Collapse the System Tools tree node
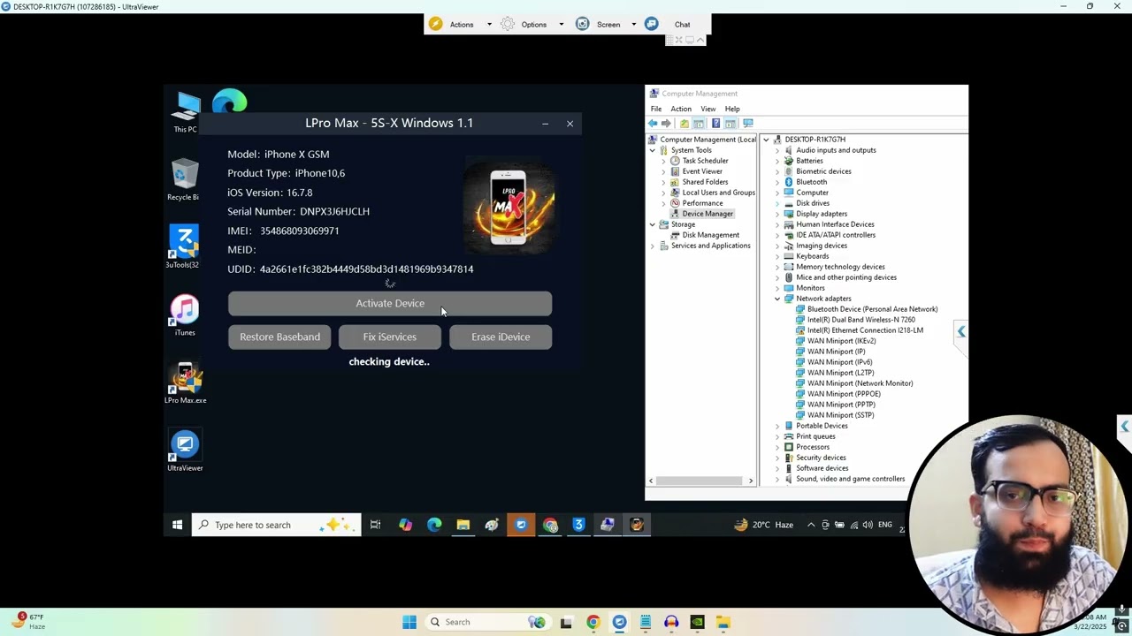 [x=653, y=150]
